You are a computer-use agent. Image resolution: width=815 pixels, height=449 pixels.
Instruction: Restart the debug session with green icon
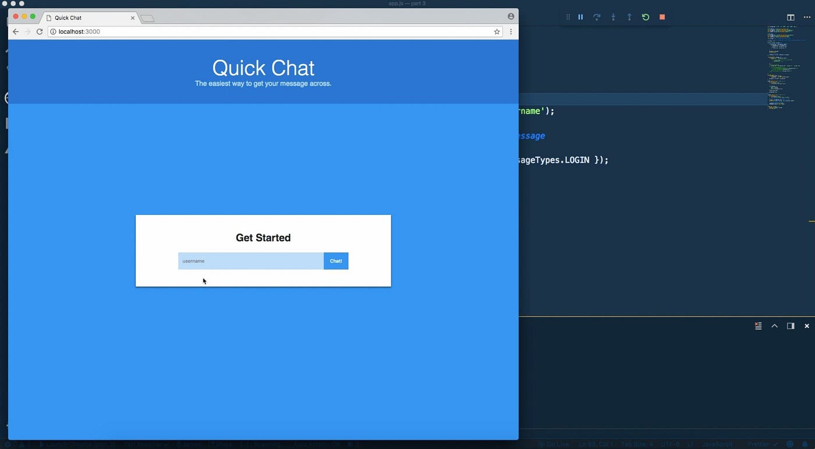646,17
